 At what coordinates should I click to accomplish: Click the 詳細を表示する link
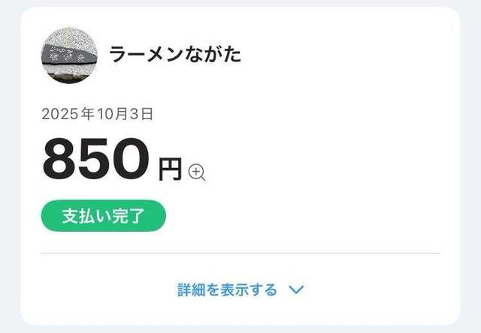(228, 289)
